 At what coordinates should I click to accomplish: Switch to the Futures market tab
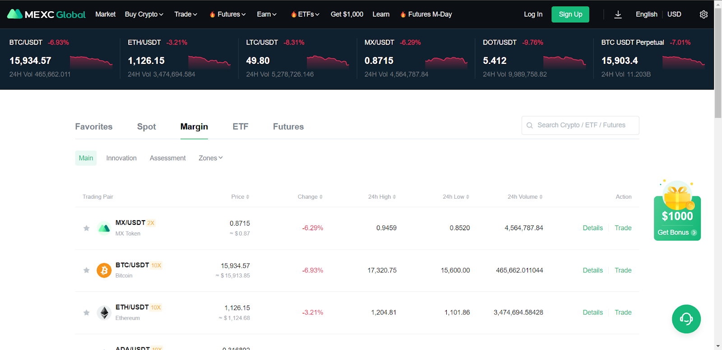[288, 127]
